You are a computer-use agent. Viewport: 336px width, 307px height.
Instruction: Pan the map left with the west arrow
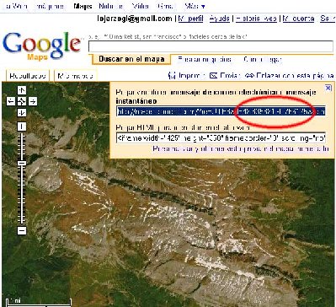click(x=10, y=101)
